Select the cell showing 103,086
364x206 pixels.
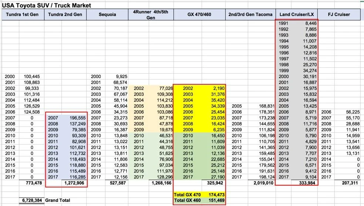165,112
